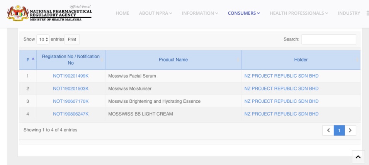Go to the Home menu item
This screenshot has width=369, height=165.
point(122,13)
